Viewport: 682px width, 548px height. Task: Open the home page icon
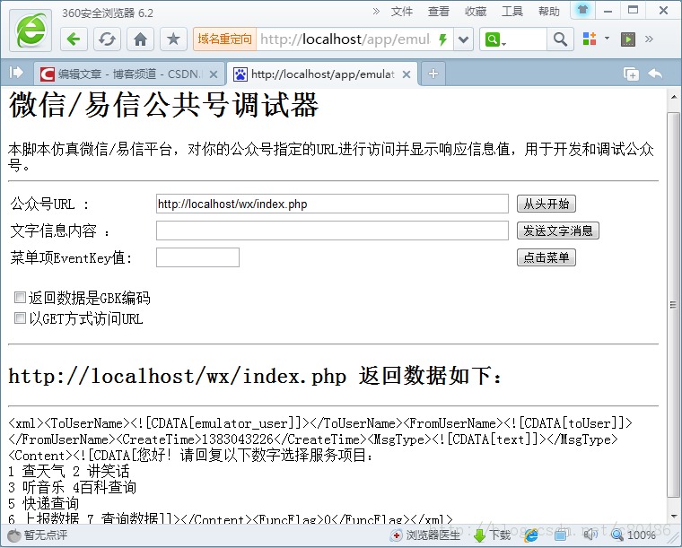(x=141, y=39)
